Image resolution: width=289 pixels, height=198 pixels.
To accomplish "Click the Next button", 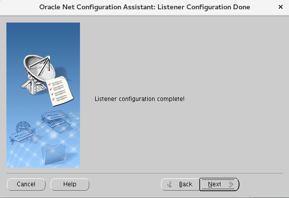I will point(219,184).
